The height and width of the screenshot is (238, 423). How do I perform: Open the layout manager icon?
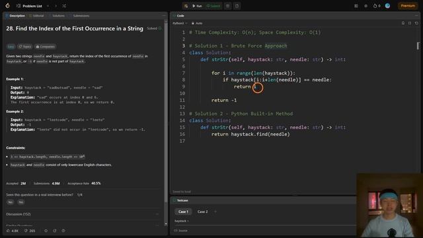pos(356,6)
